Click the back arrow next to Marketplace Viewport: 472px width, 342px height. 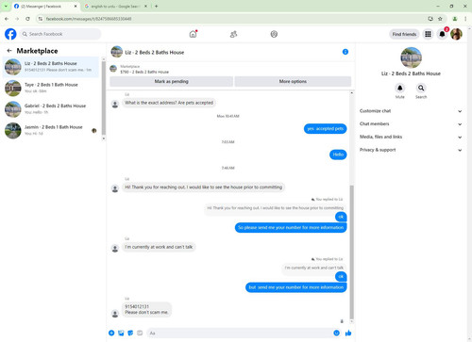coord(9,51)
